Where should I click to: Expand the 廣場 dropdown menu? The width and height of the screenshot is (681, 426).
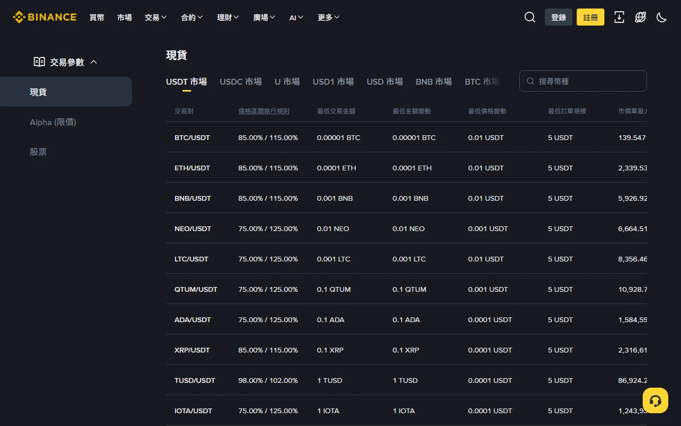[264, 17]
